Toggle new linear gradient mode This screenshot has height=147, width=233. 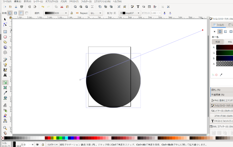pyautogui.click(x=10, y=13)
